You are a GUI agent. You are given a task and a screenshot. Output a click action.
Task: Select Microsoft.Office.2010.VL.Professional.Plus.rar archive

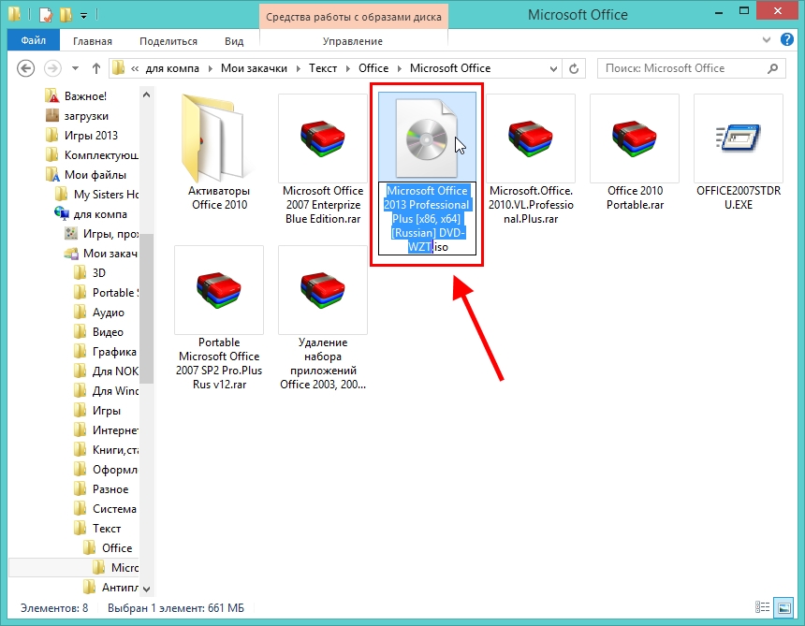pyautogui.click(x=531, y=160)
